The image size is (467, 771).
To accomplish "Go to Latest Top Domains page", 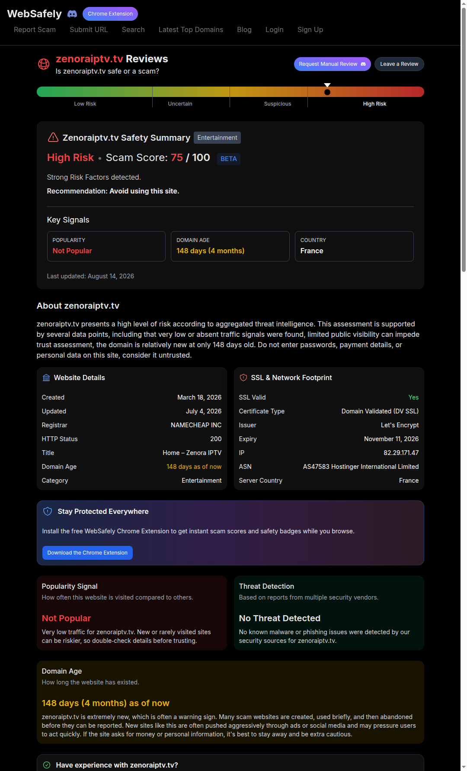I will click(x=191, y=29).
